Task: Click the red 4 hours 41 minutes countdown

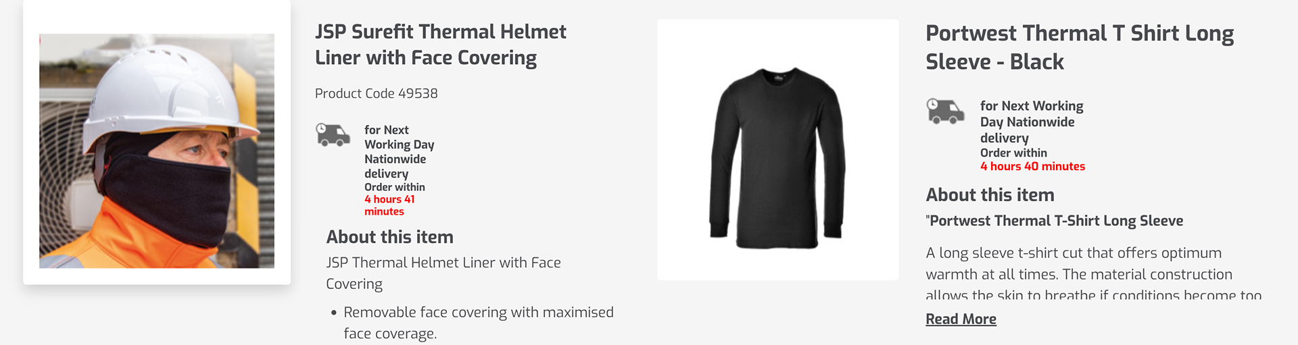Action: pyautogui.click(x=389, y=205)
